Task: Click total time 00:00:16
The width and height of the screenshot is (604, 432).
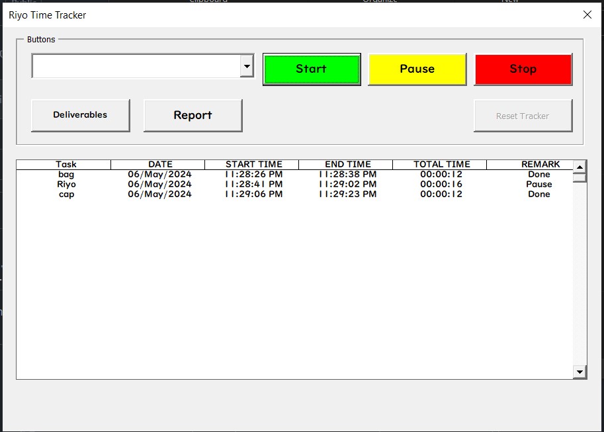Action: click(441, 184)
